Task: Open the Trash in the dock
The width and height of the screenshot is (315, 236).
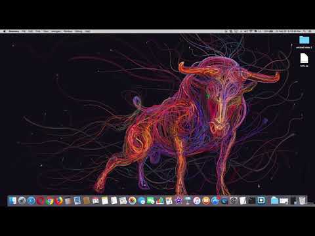Action: (302, 201)
